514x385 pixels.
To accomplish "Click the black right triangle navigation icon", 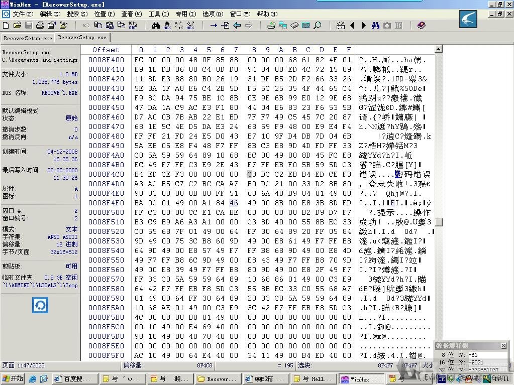I will [364, 25].
